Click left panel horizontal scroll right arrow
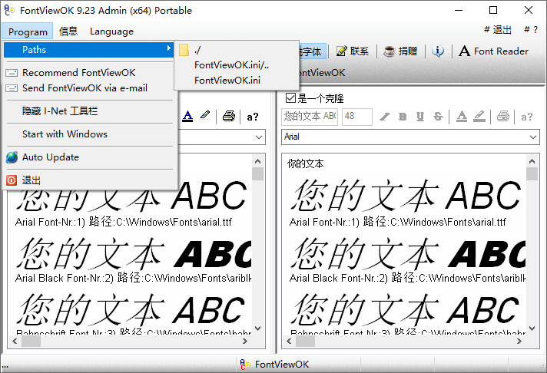547x373 pixels. click(245, 342)
